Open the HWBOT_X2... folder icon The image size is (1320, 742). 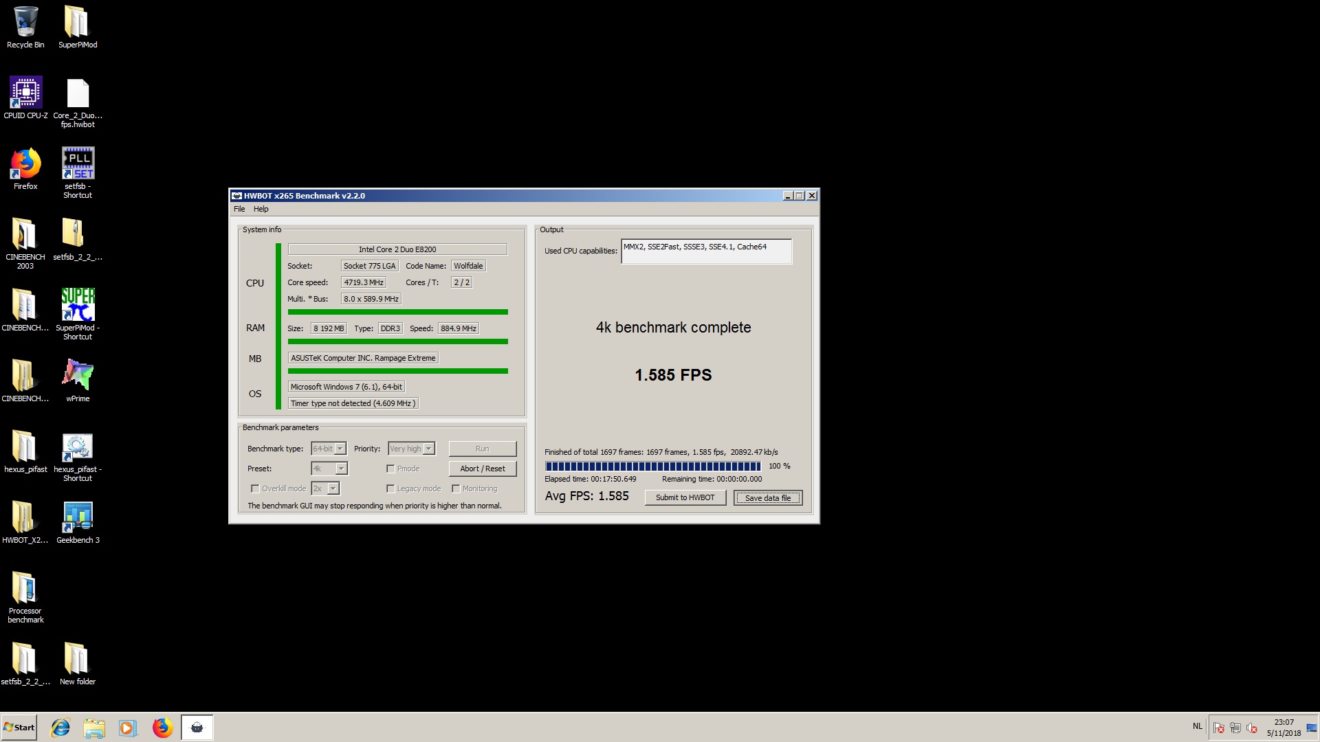coord(25,523)
